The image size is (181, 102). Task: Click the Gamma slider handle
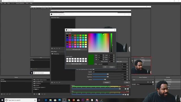click(x=105, y=79)
